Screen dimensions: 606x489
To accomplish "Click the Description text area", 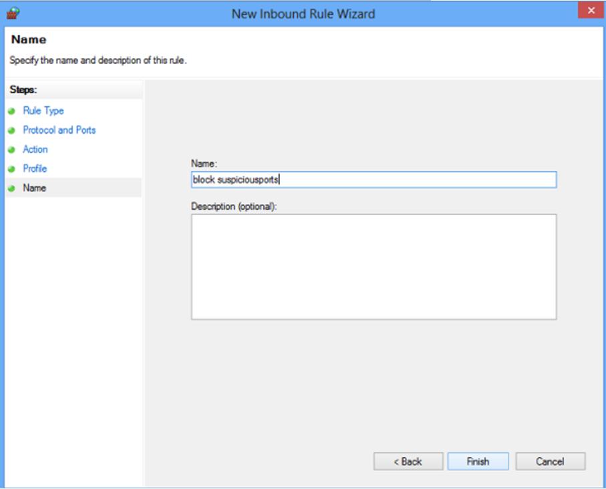I will tap(373, 267).
